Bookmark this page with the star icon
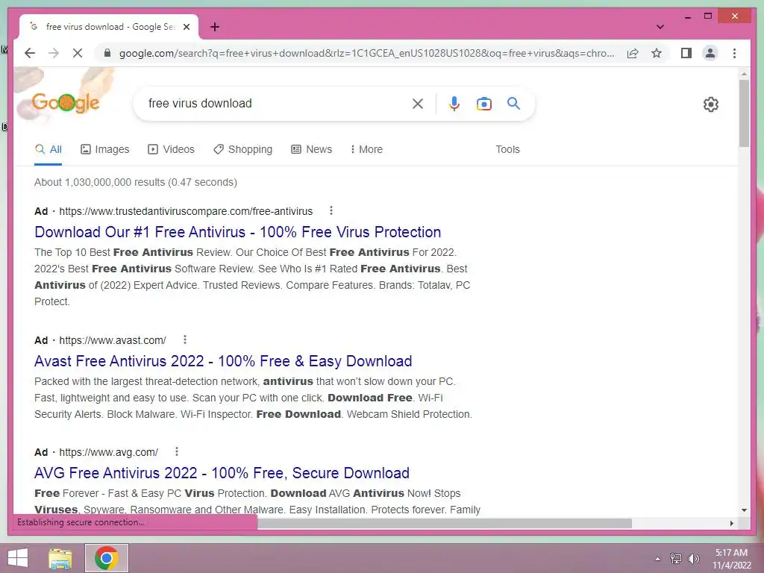 (x=657, y=53)
